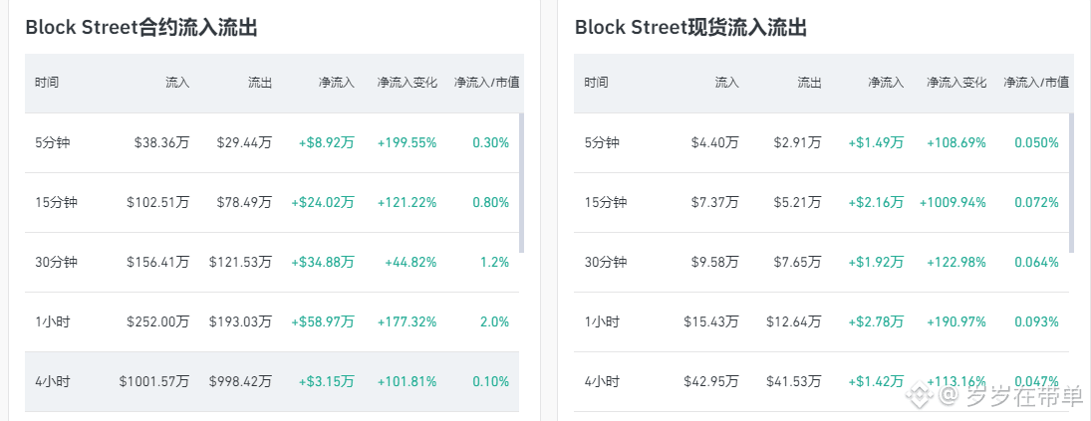
Task: Click net inflow +$24.02万
Action: (x=323, y=203)
